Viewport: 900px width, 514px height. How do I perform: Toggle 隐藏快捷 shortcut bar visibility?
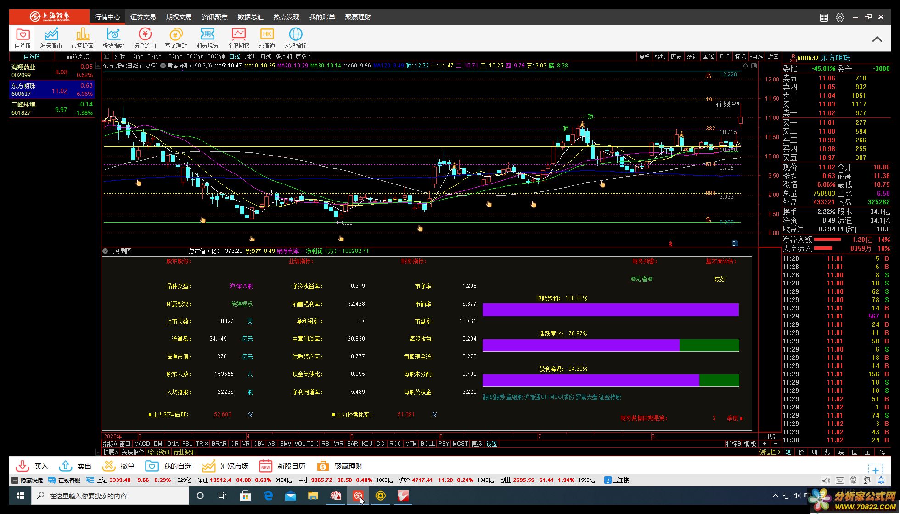point(27,480)
